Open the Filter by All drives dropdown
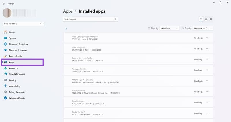The width and height of the screenshot is (231, 122). pyautogui.click(x=169, y=28)
